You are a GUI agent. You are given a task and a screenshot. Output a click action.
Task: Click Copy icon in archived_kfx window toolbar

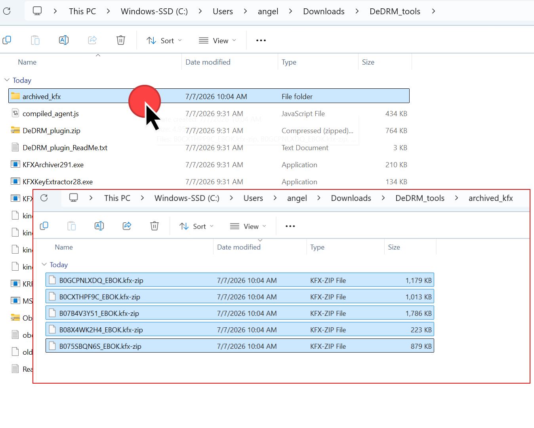pos(44,226)
